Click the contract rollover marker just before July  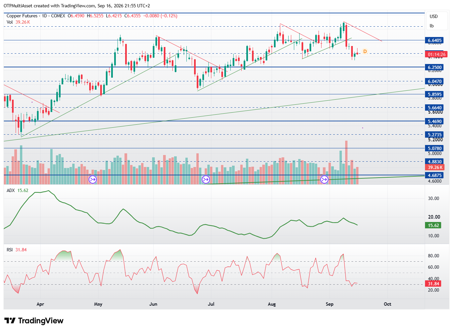click(x=206, y=180)
